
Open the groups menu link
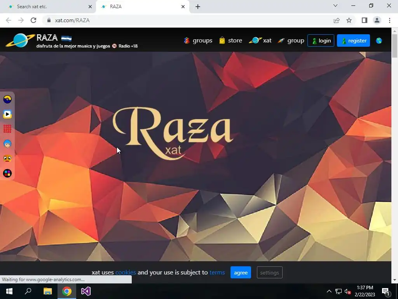198,40
